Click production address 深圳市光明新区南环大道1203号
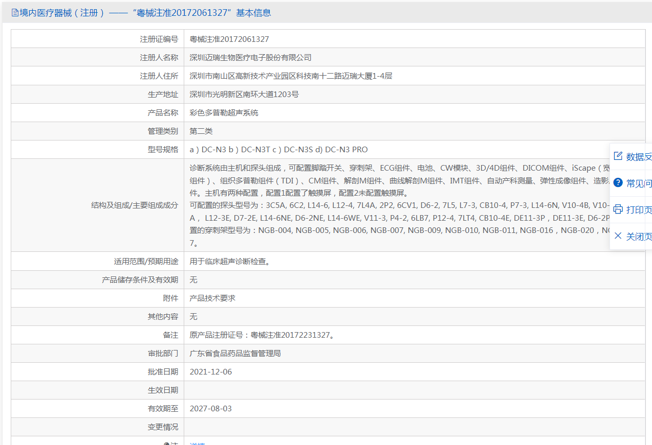Image resolution: width=652 pixels, height=445 pixels. coord(244,94)
